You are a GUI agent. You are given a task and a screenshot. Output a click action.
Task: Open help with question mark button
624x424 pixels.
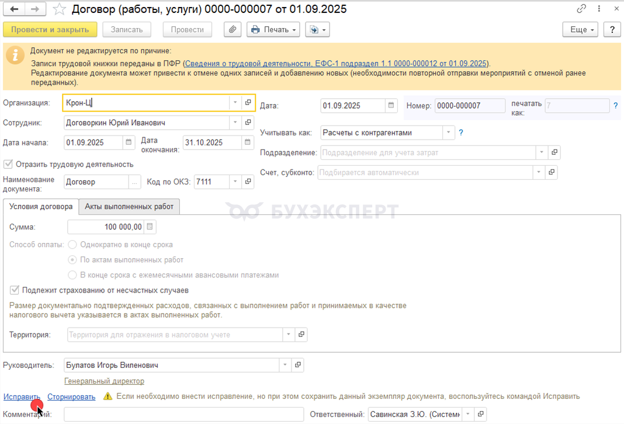pos(612,30)
